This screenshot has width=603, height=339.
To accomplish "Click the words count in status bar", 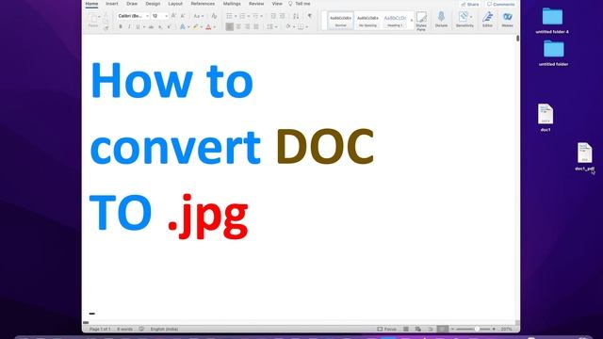I will pyautogui.click(x=124, y=329).
